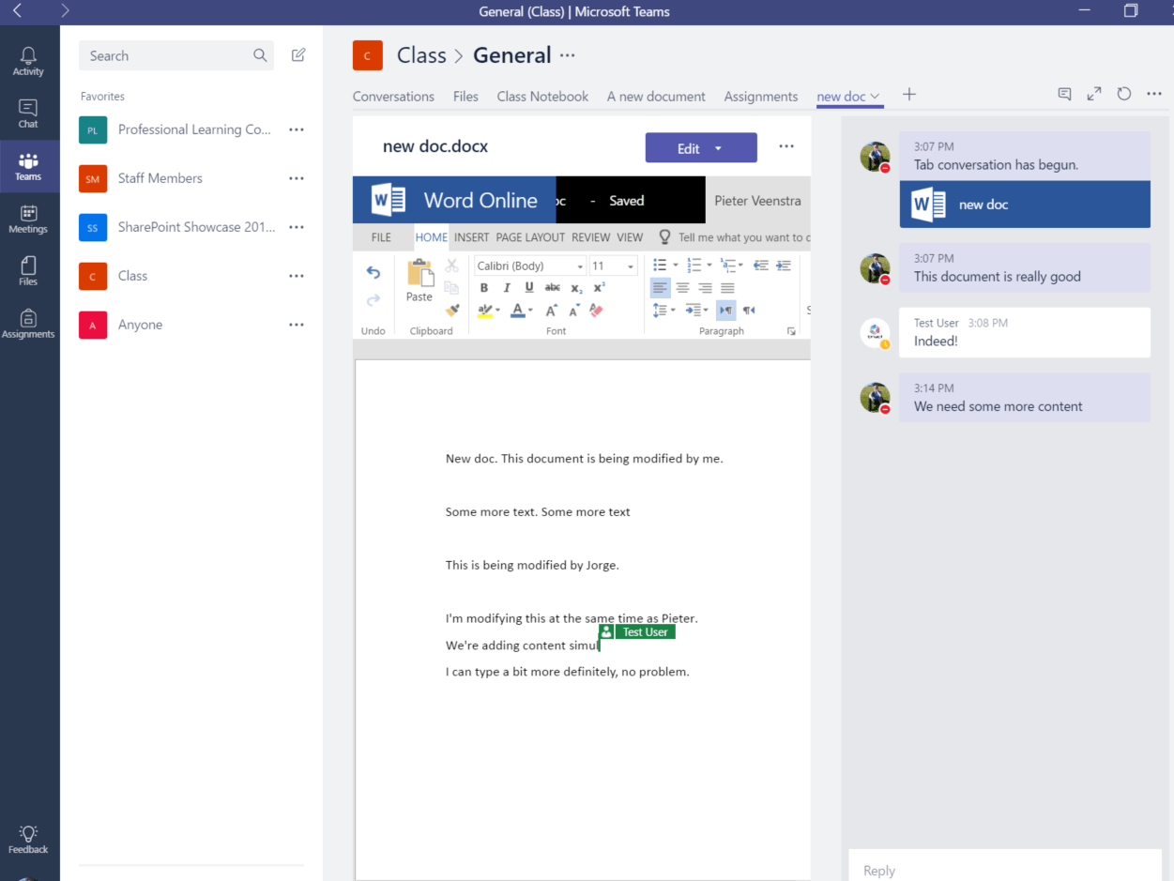Open the Edit button dropdown arrow
This screenshot has height=881, width=1174.
(x=719, y=148)
